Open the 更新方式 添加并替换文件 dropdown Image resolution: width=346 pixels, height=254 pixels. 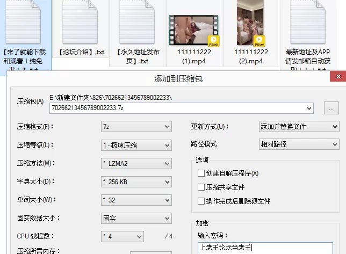tap(299, 127)
